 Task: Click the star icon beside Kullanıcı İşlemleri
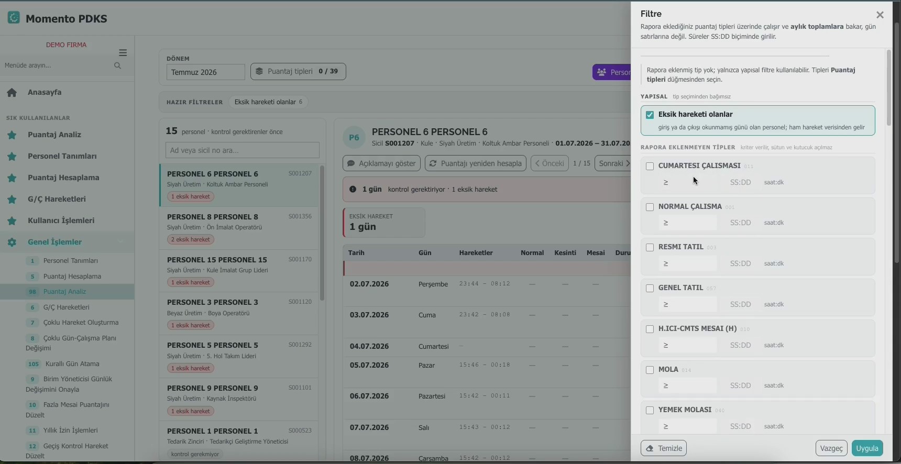click(12, 221)
